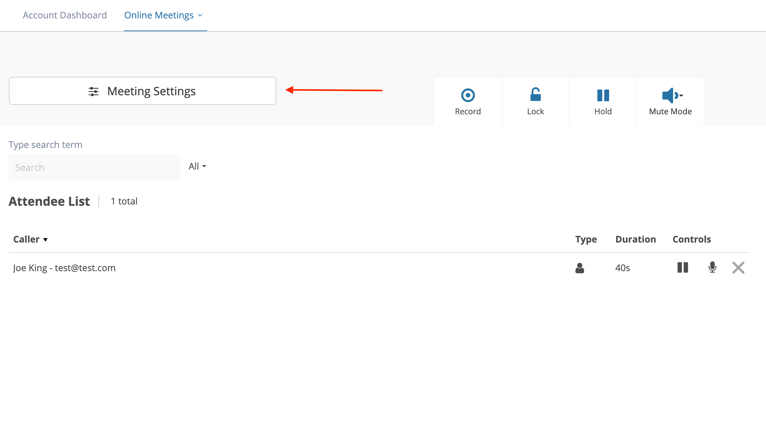766x447 pixels.
Task: Toggle recording for the meeting
Action: coord(468,101)
